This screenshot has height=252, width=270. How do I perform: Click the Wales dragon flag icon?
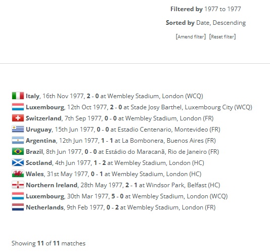coord(18,174)
